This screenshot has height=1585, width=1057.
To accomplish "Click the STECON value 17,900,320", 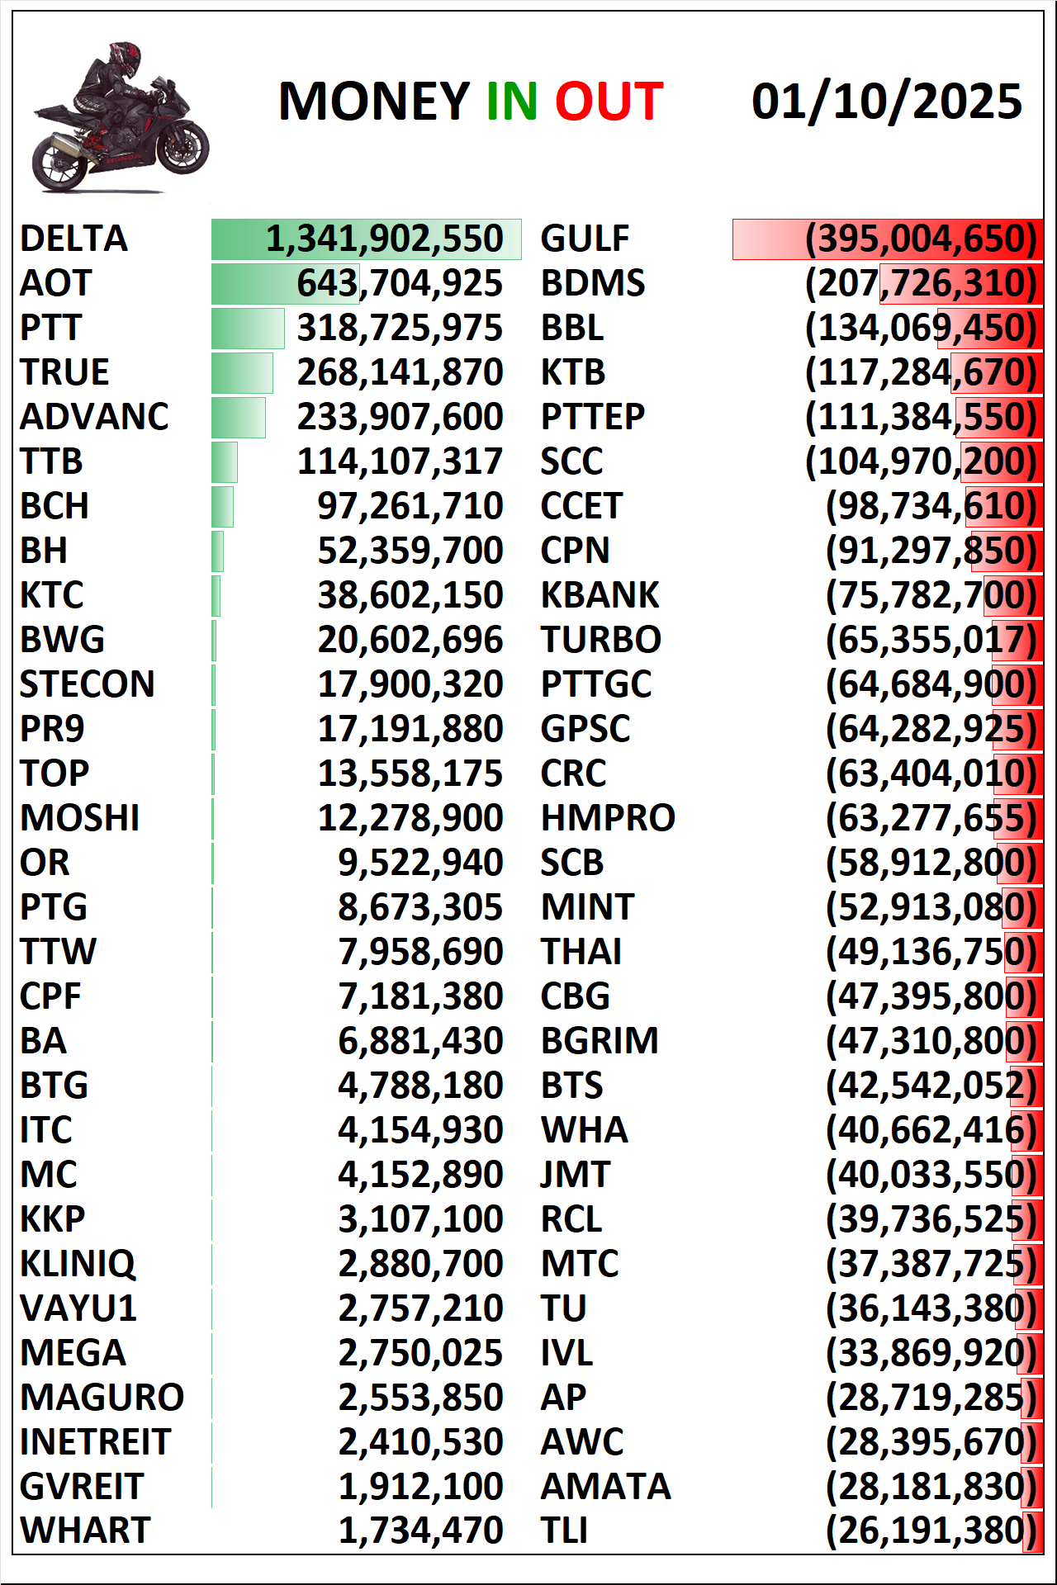I will click(x=410, y=684).
